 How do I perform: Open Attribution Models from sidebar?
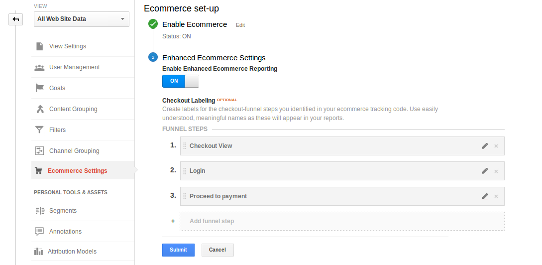click(72, 252)
